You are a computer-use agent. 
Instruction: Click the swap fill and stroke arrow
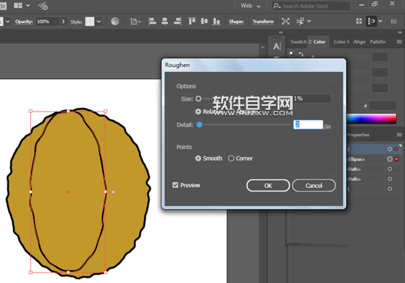[301, 54]
